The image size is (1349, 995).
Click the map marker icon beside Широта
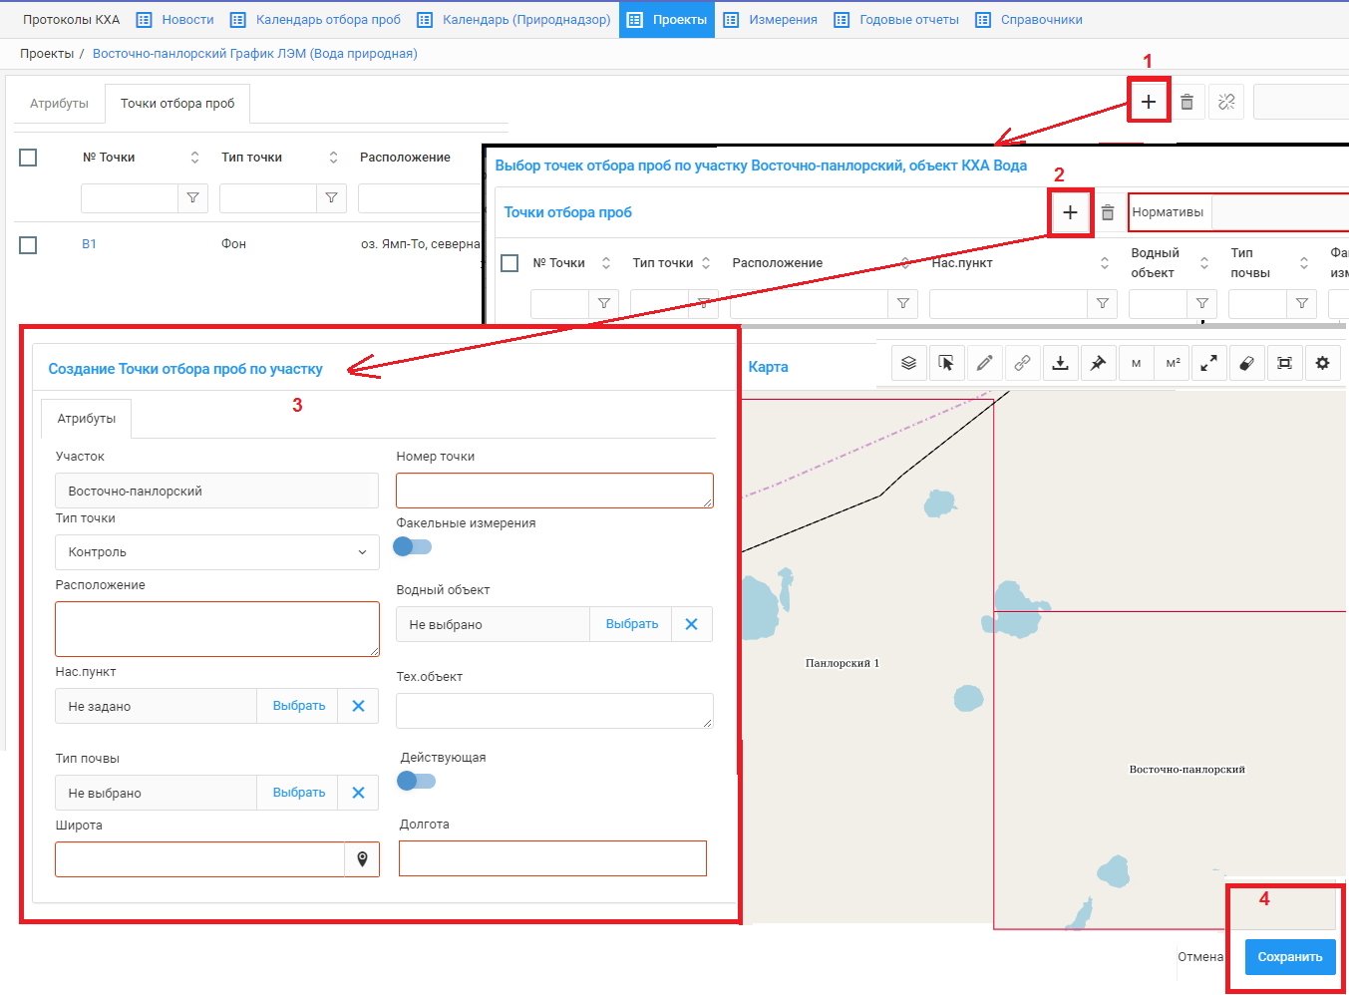point(362,859)
